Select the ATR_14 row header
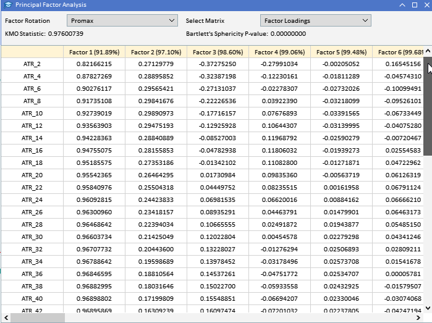432x323 pixels. [x=32, y=138]
